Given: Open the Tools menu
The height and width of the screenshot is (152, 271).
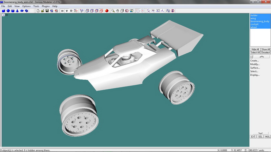Looking at the screenshot, I should click(x=36, y=6).
